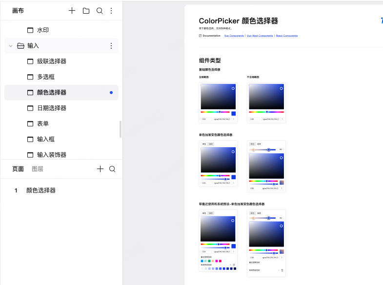Collapse the 输入 folder chevron
This screenshot has width=383, height=285.
[11, 46]
